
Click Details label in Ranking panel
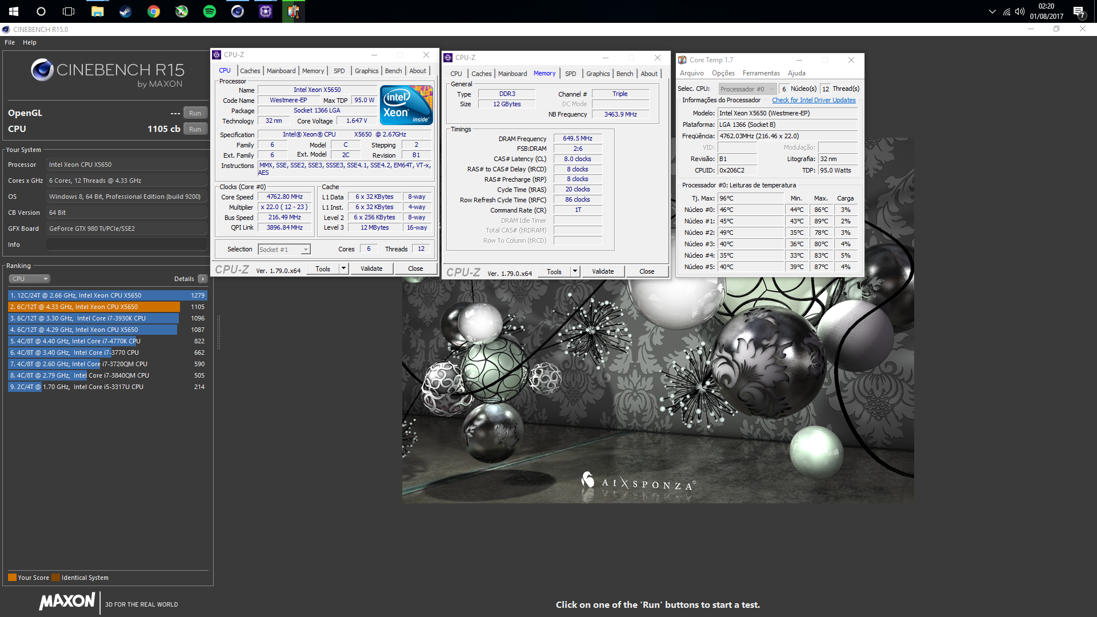(x=184, y=279)
